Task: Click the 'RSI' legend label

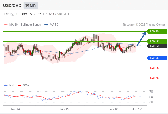Action: [x=12, y=85]
